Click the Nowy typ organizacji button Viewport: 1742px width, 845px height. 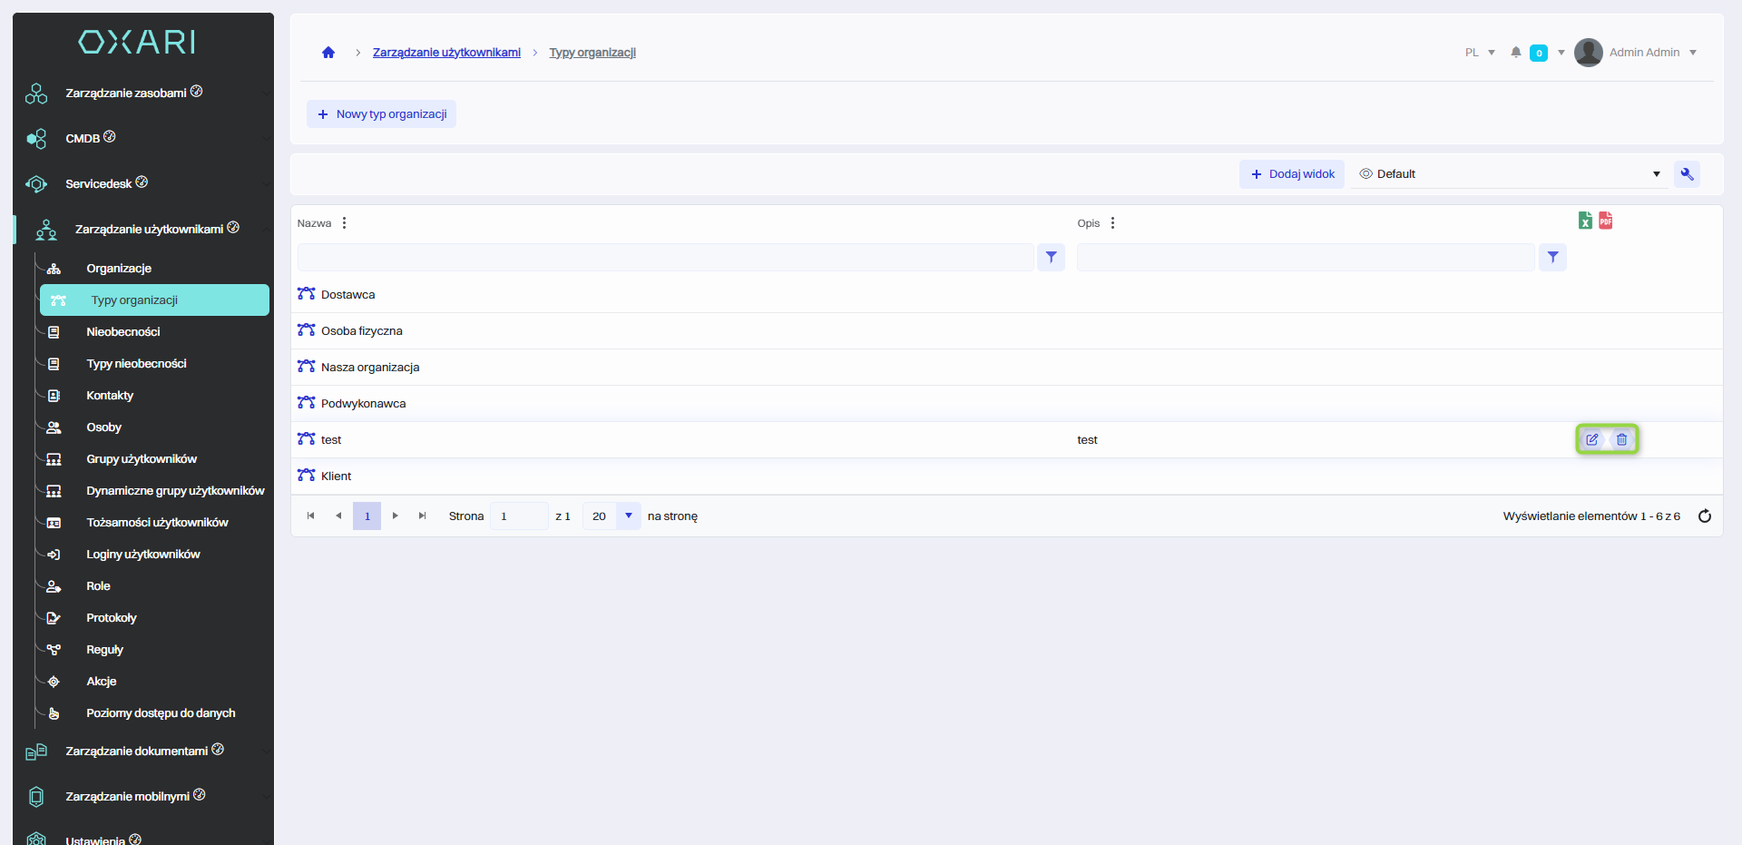point(381,114)
